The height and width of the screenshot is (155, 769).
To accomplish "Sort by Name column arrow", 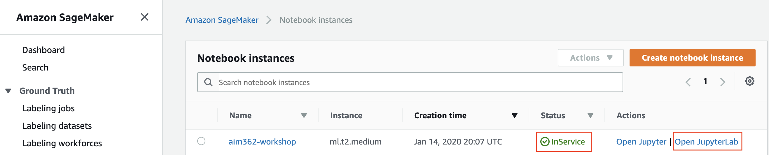I will click(304, 115).
